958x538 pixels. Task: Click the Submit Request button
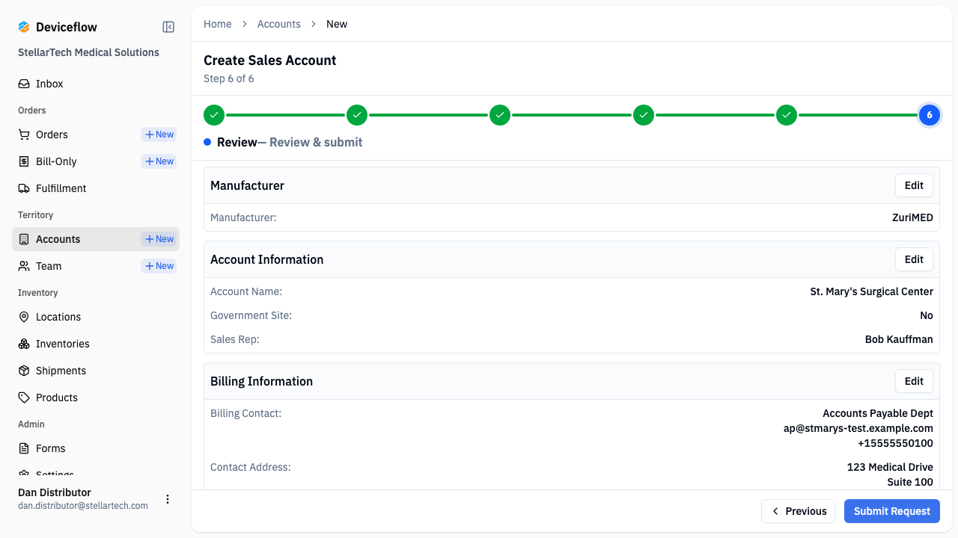coord(892,511)
